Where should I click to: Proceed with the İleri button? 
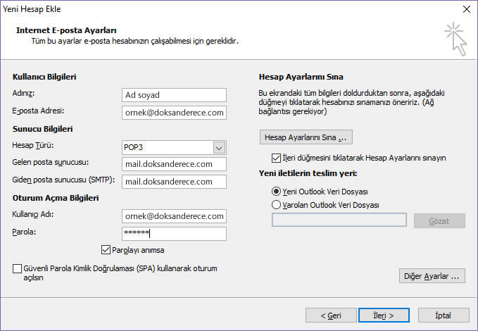[384, 316]
